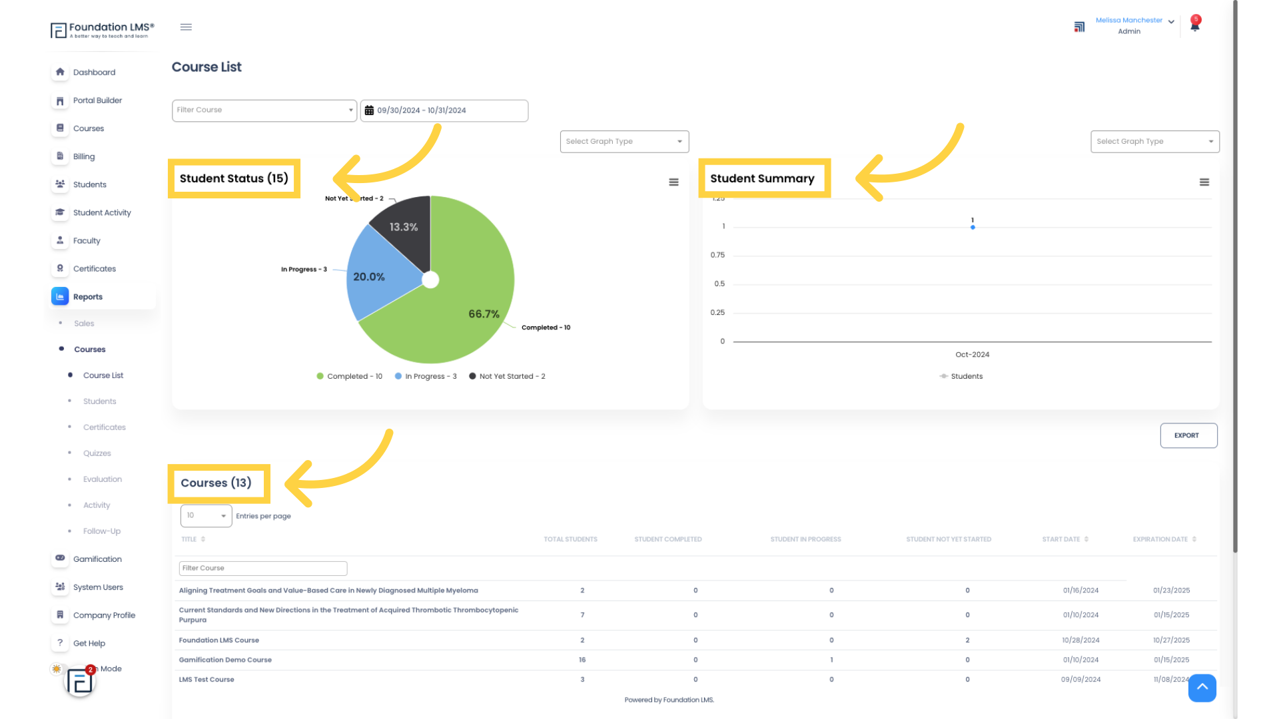Select a graph type from Student Status dropdown
Screen dimensions: 1279x719
(624, 140)
